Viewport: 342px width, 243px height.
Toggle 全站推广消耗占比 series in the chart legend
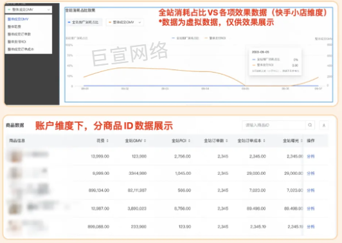click(x=185, y=38)
